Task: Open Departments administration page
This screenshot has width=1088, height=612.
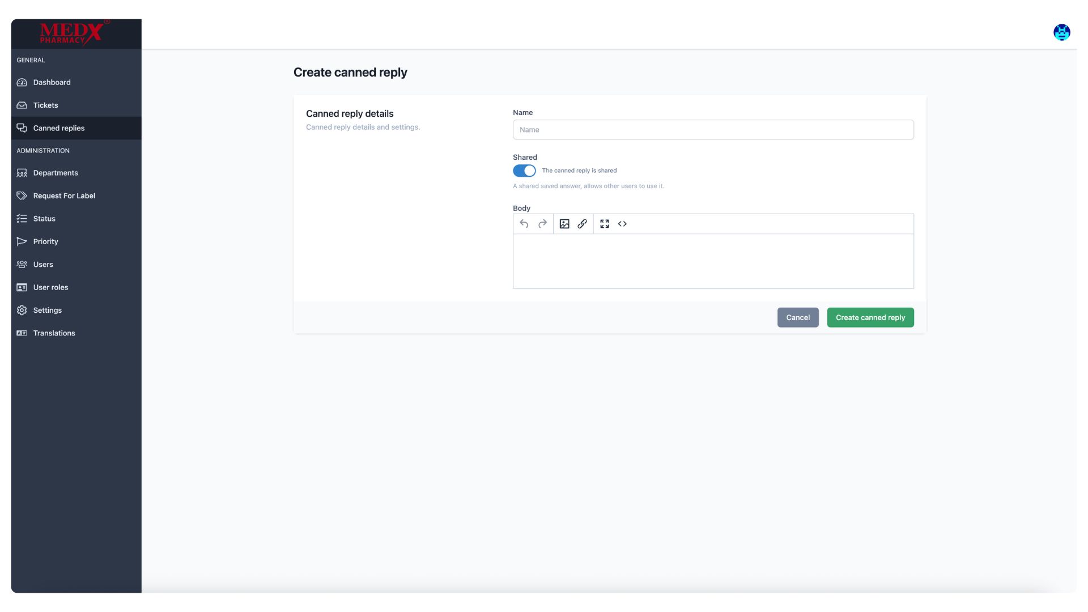Action: point(76,173)
